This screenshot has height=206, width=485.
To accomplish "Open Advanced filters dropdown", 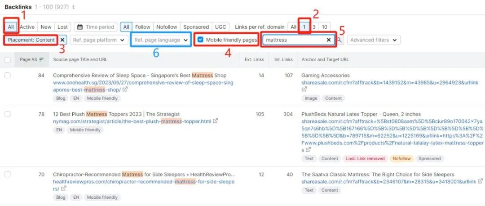I will click(x=374, y=40).
